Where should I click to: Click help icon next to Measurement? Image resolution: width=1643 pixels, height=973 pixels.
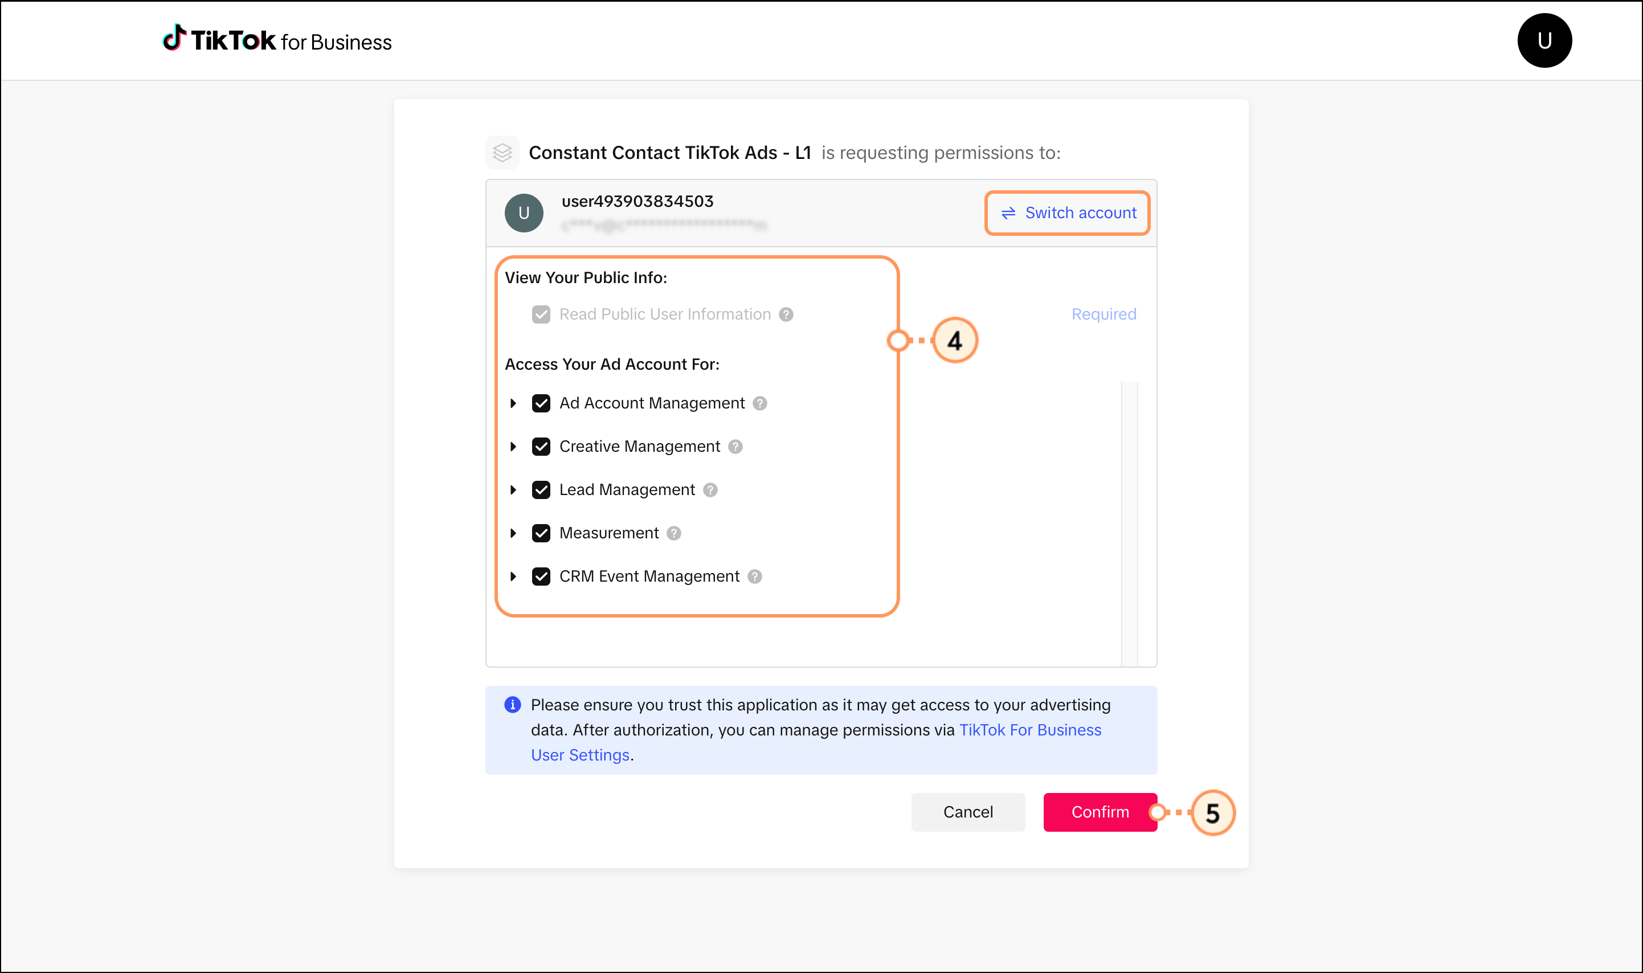[674, 533]
